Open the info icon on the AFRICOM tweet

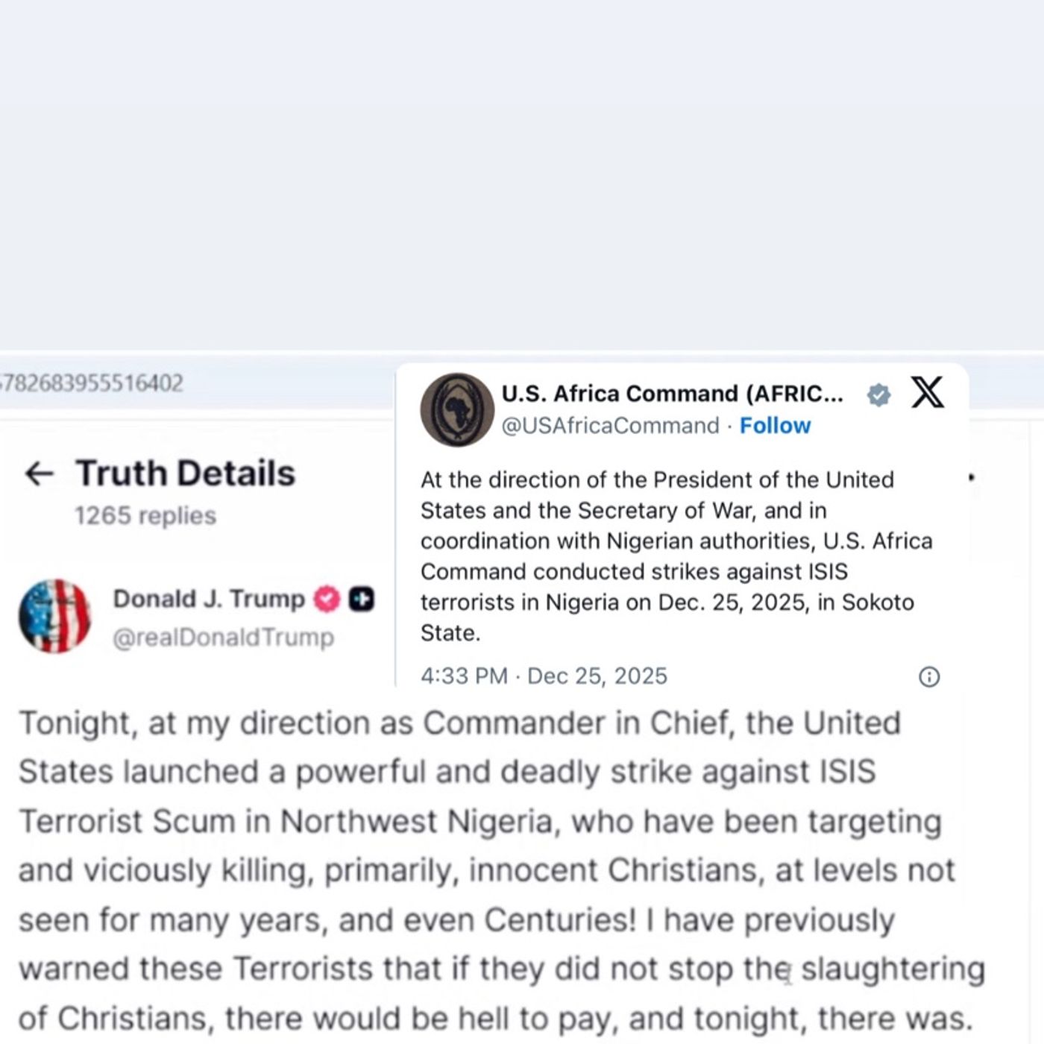pos(928,676)
